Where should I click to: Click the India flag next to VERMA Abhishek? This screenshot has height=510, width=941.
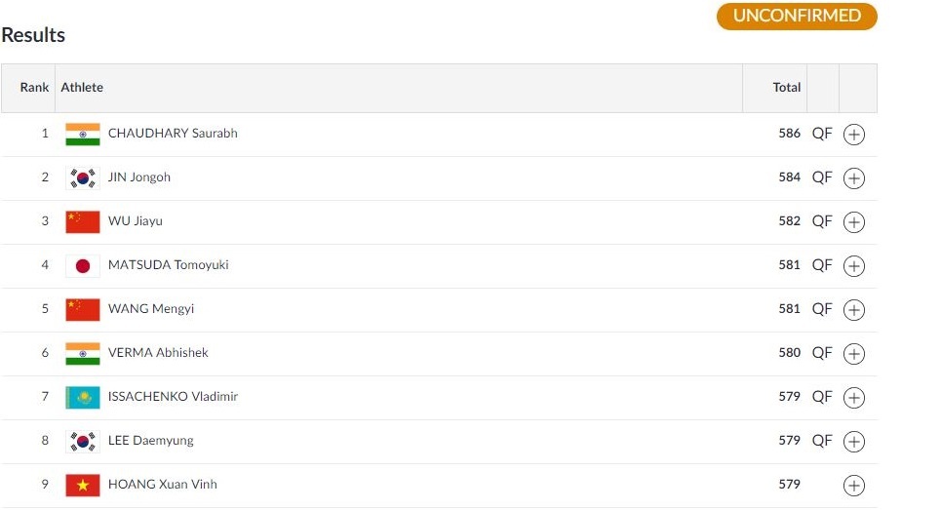[83, 353]
